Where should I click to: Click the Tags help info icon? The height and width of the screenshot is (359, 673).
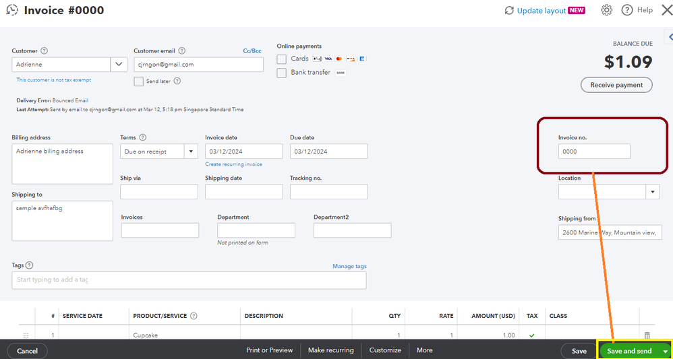(29, 265)
